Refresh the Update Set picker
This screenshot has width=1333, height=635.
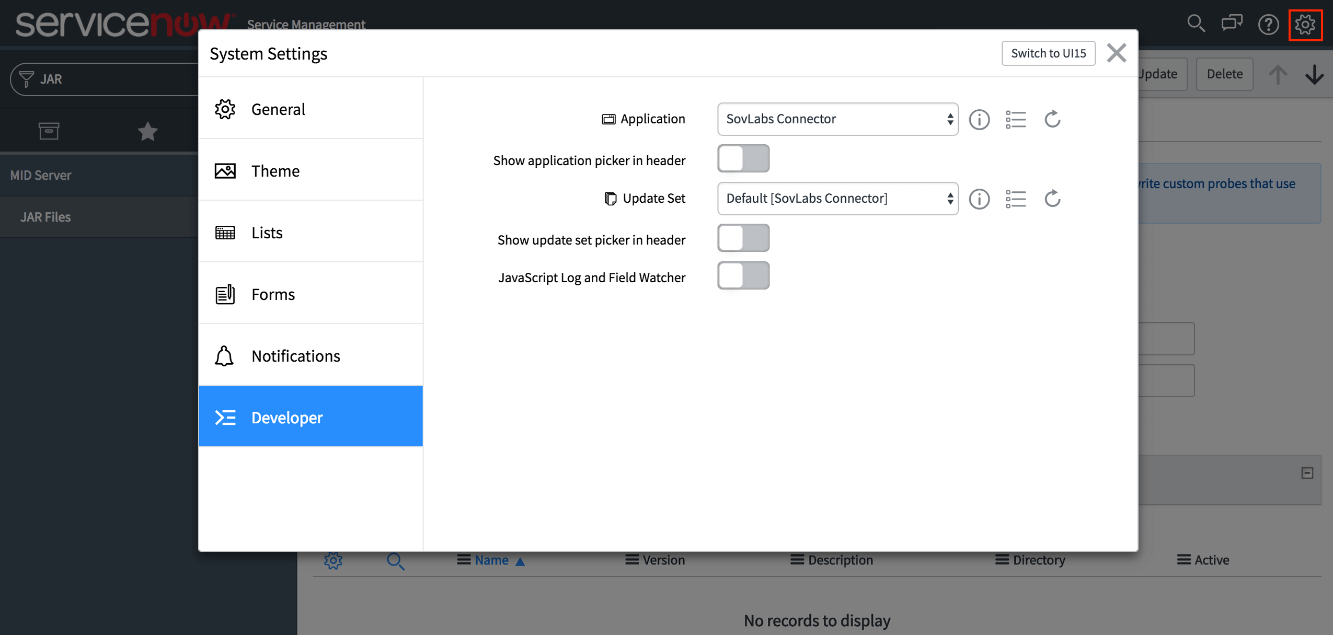(1052, 199)
